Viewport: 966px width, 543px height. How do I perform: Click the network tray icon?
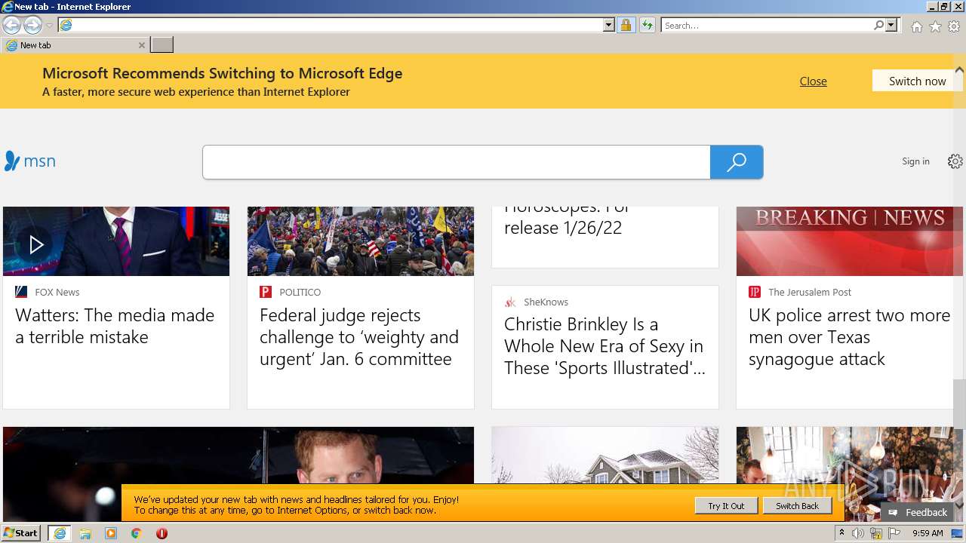point(875,533)
